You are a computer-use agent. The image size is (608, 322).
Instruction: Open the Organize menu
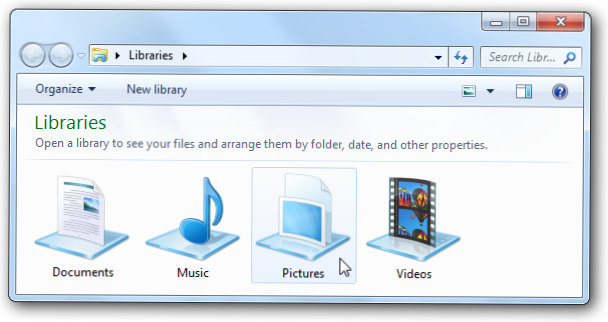coord(65,90)
